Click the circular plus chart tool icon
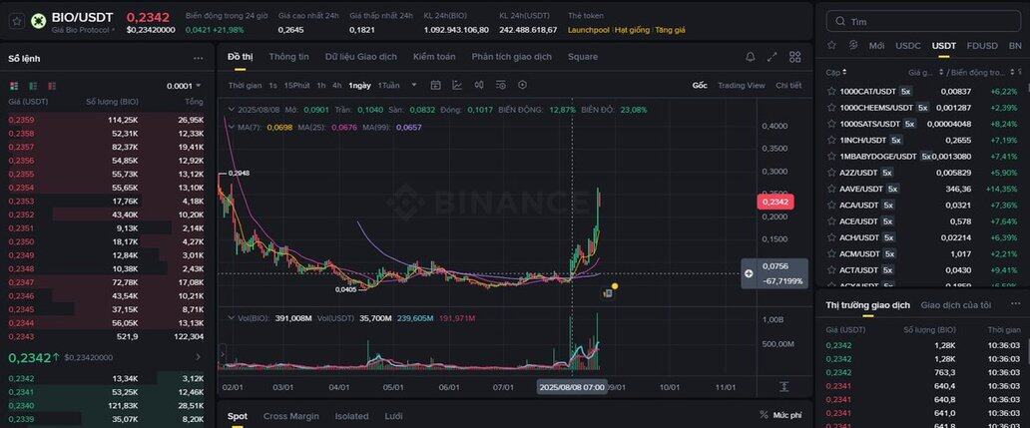The height and width of the screenshot is (428, 1030). pos(522,86)
